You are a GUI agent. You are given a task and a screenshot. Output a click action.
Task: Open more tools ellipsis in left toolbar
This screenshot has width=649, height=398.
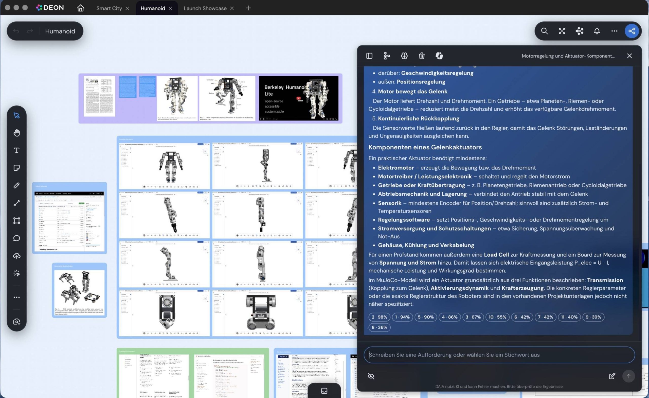(x=16, y=297)
